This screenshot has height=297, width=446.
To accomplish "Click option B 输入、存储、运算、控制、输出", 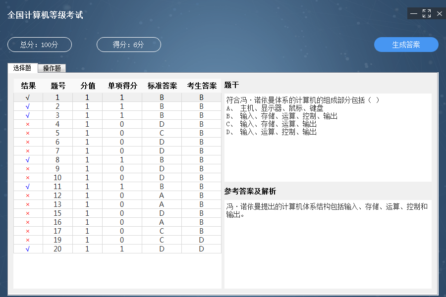I will pos(281,116).
